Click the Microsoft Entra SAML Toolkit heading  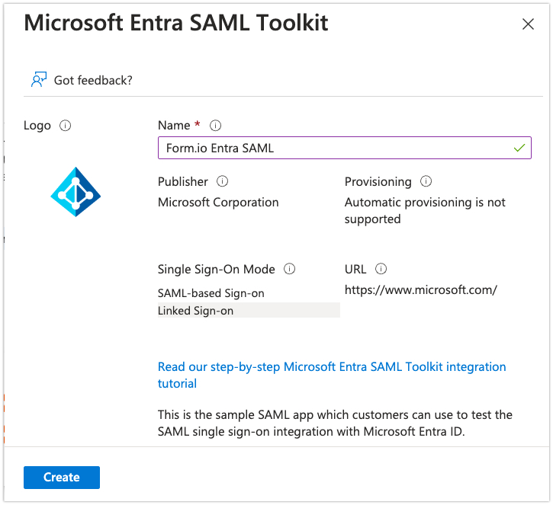[176, 24]
